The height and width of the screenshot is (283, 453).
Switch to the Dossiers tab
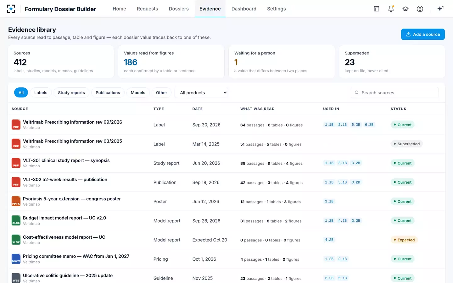pyautogui.click(x=179, y=9)
